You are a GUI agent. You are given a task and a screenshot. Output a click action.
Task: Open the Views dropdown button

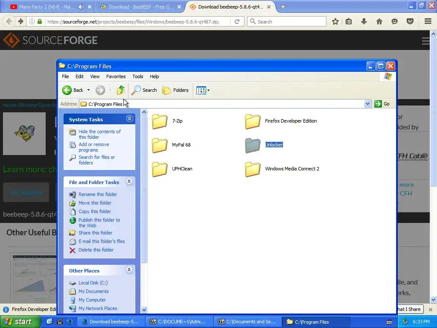tap(203, 90)
